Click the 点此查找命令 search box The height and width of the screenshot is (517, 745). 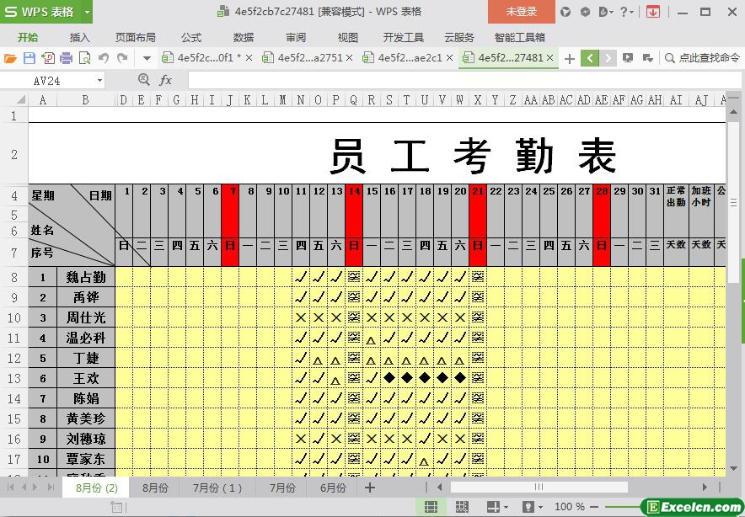701,58
